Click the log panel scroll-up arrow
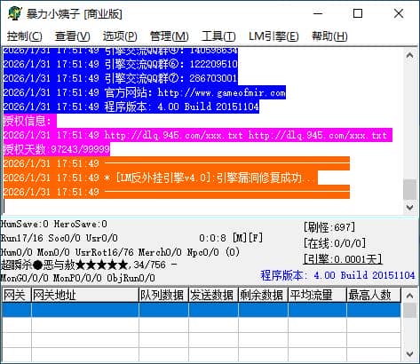Viewport: 420px width, 364px height. (x=409, y=55)
